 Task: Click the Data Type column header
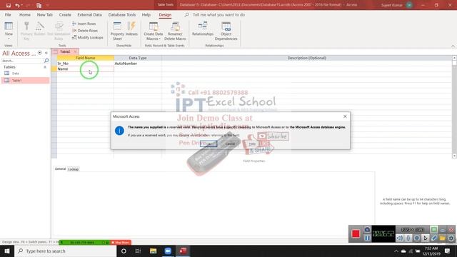point(138,58)
